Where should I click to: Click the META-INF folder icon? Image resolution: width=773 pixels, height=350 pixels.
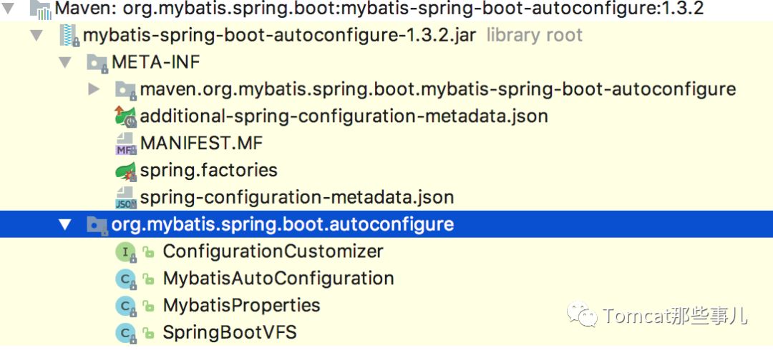[x=97, y=63]
